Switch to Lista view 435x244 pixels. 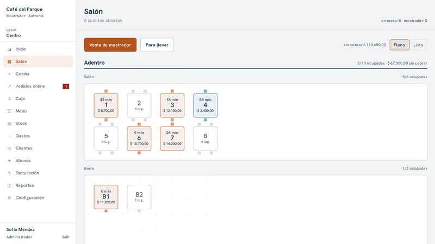[418, 45]
